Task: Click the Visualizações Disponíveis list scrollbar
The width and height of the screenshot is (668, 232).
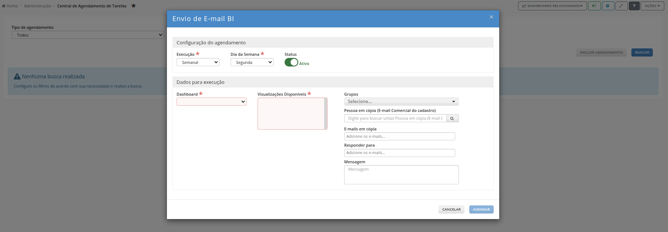Action: coord(326,114)
